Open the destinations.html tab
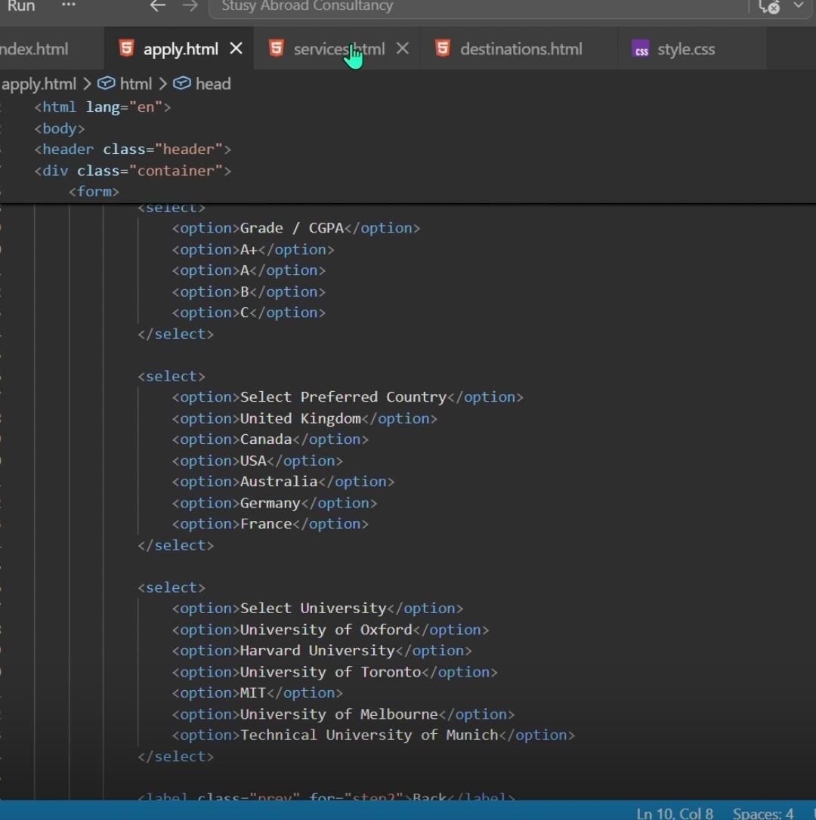This screenshot has height=820, width=816. 521,49
